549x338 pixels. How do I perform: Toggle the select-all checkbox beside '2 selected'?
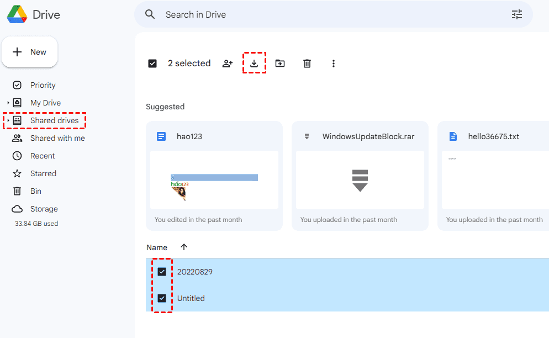pos(152,64)
